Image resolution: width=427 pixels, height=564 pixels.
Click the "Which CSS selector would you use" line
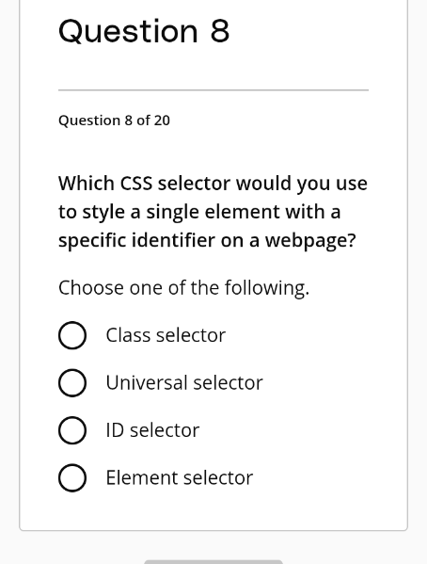213,184
